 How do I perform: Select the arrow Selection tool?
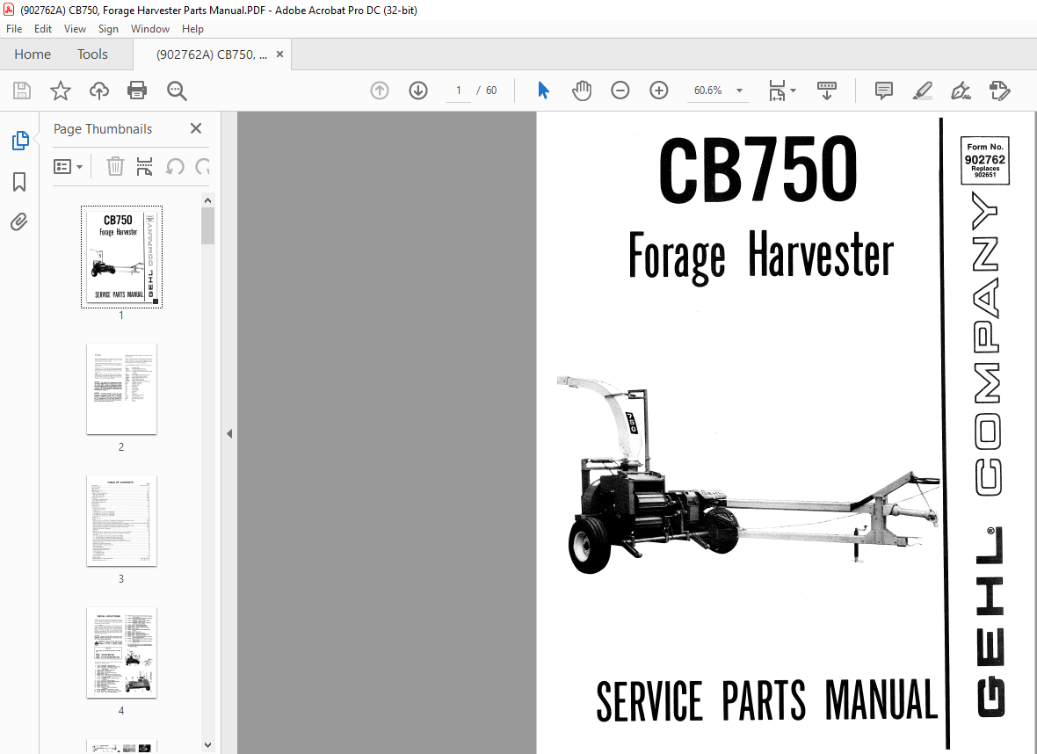pos(543,91)
